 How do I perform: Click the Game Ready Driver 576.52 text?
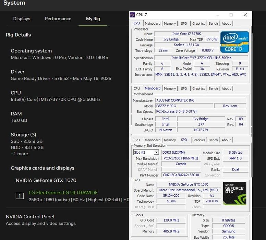(61, 79)
